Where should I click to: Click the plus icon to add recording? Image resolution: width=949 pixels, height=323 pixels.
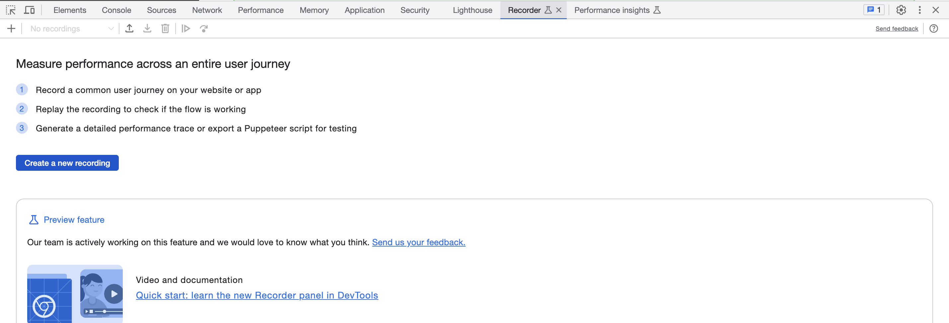point(11,29)
